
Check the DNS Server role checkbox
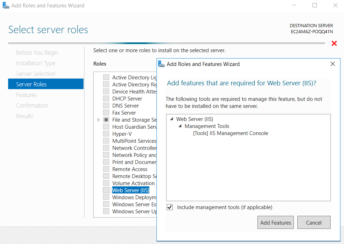106,105
